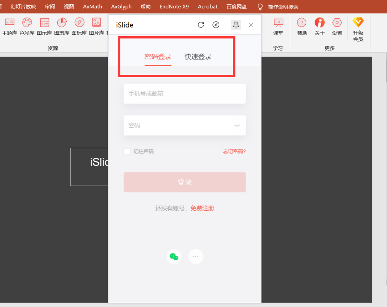Open the AxGlyph ribbon tab
Viewport: 387px width, 307px height.
coord(121,7)
